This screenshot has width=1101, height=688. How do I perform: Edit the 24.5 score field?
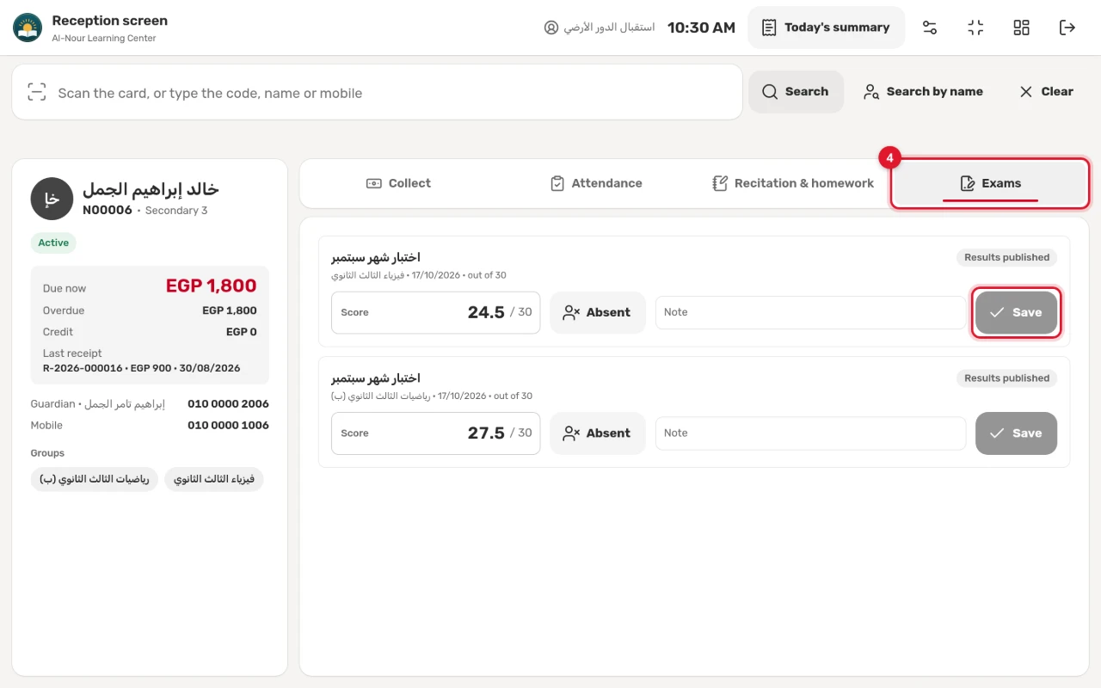pos(436,312)
